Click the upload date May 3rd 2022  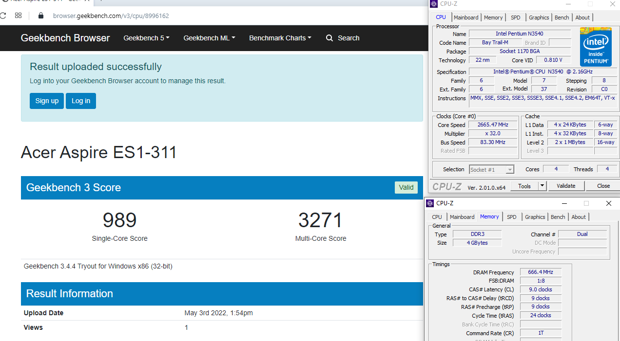tap(219, 313)
